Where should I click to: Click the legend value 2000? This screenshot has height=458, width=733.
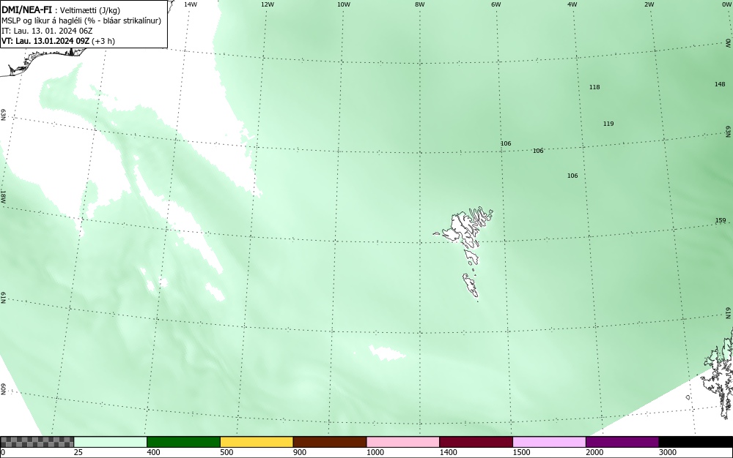[x=594, y=452]
